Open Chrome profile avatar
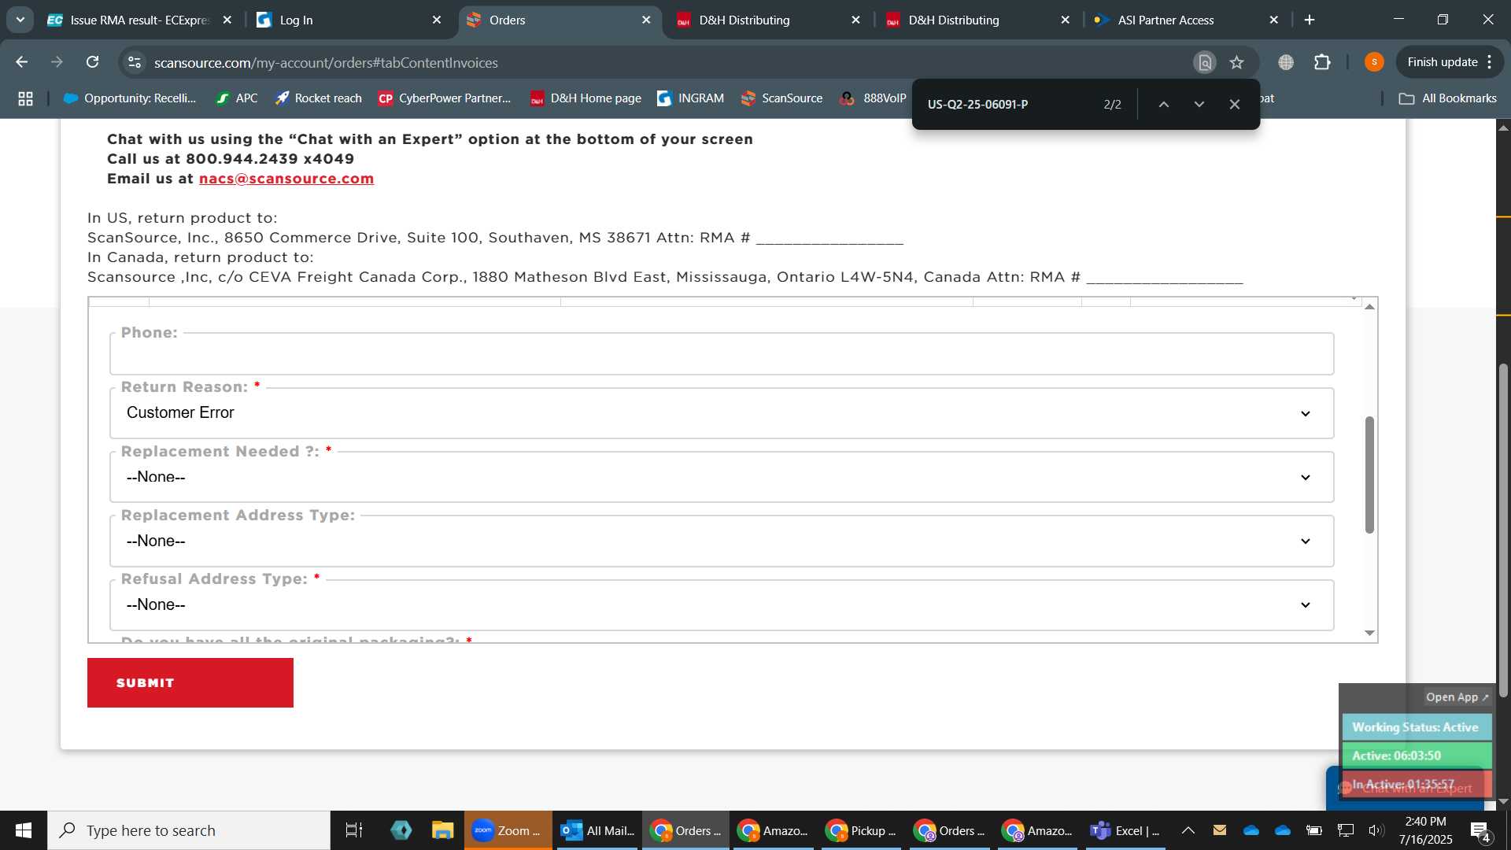 tap(1374, 62)
